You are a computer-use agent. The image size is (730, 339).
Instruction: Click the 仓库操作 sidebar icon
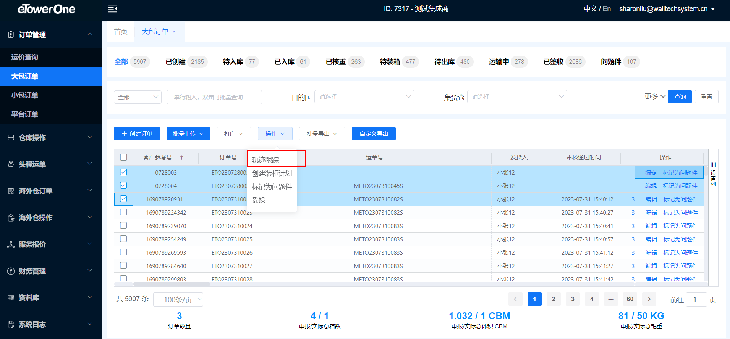pyautogui.click(x=11, y=138)
